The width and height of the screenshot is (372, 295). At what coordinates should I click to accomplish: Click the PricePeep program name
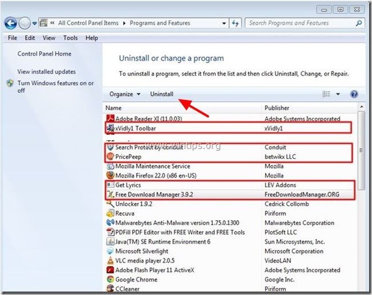[128, 156]
